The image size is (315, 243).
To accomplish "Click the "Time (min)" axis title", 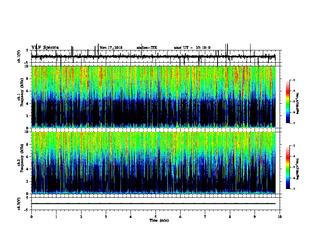I will [x=159, y=220].
